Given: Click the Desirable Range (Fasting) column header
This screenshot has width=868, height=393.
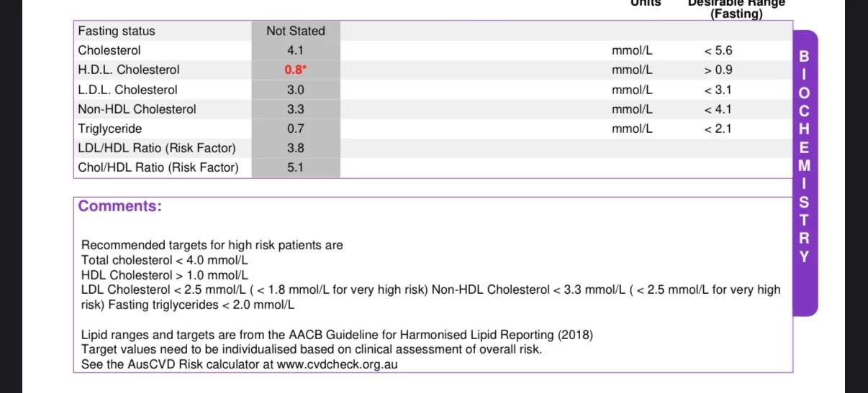Looking at the screenshot, I should [736, 8].
